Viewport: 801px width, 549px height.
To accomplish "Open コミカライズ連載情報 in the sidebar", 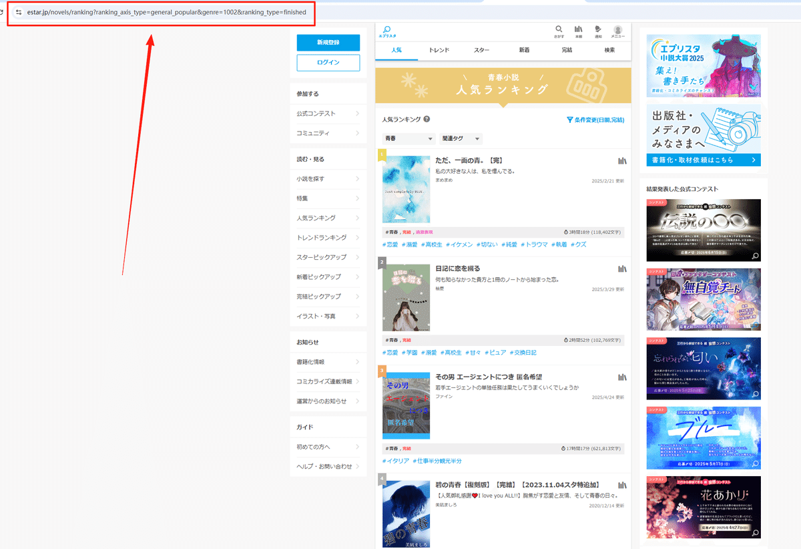I will pos(328,381).
